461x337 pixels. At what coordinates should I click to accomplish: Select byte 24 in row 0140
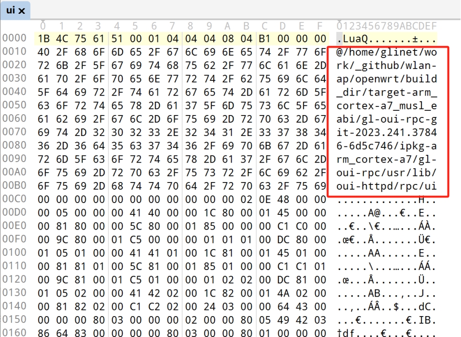[x=209, y=307]
